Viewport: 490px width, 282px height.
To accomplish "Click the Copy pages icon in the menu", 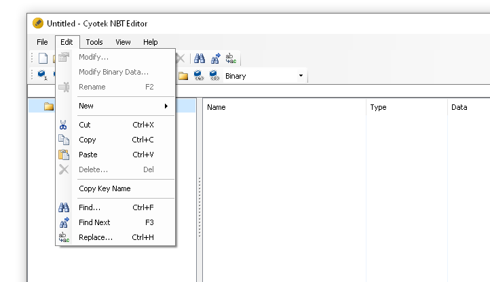I will (64, 140).
